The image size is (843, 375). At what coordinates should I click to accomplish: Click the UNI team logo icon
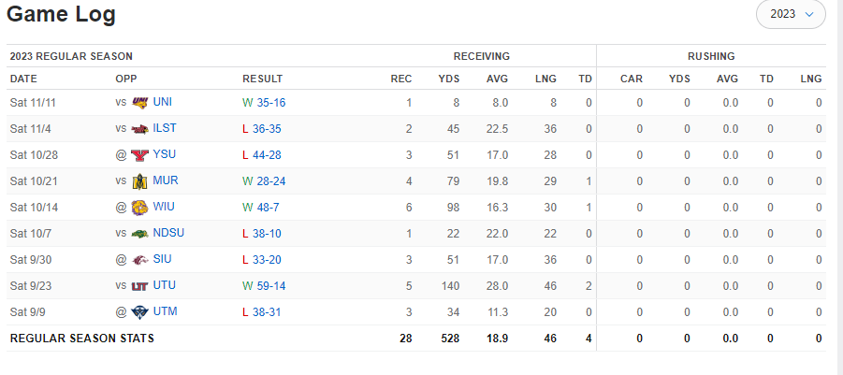pos(139,103)
